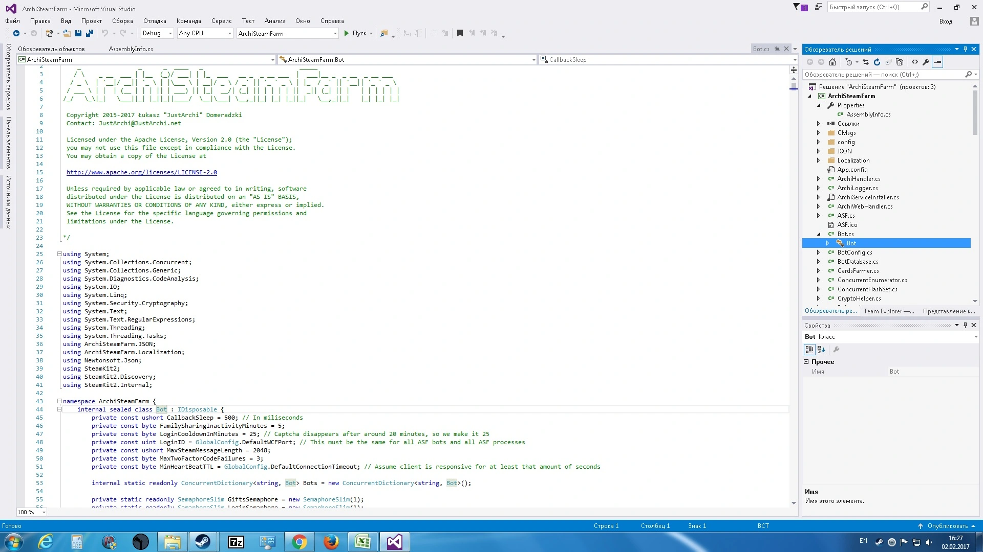
Task: Toggle auto-hide pin on the Properties panel
Action: pyautogui.click(x=965, y=325)
